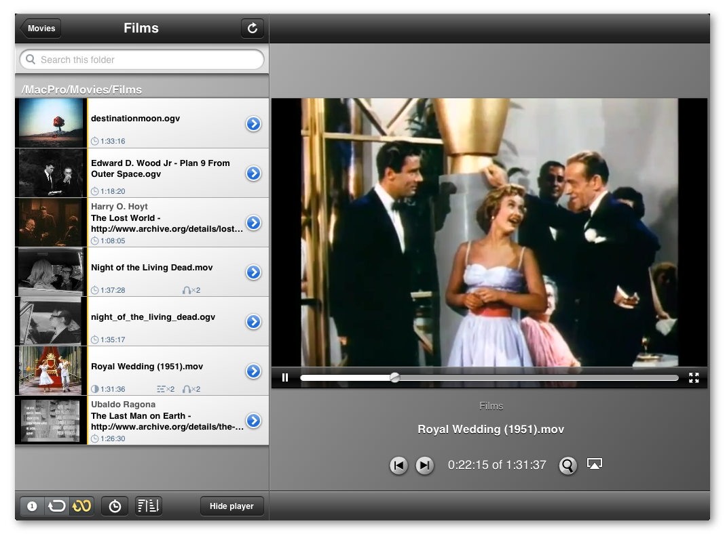The width and height of the screenshot is (725, 534).
Task: Click the 1:31:36 duration in Royal Wedding row
Action: [x=113, y=389]
